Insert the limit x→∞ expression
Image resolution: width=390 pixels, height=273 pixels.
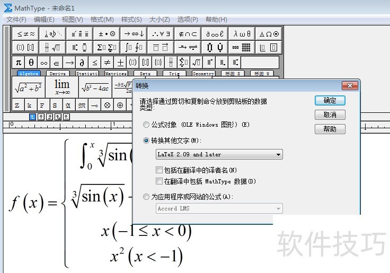pos(62,87)
